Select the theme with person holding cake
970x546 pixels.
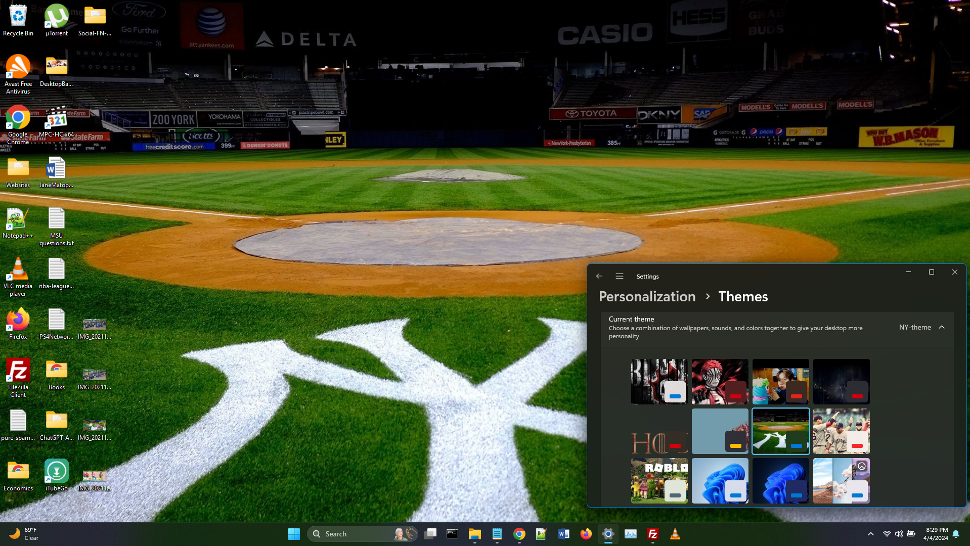coord(780,382)
